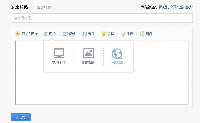Click the 请填写标题 title input field
The image size is (200, 123).
tap(102, 18)
